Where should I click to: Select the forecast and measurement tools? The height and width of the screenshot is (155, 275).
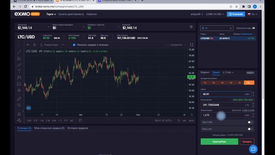click(19, 84)
